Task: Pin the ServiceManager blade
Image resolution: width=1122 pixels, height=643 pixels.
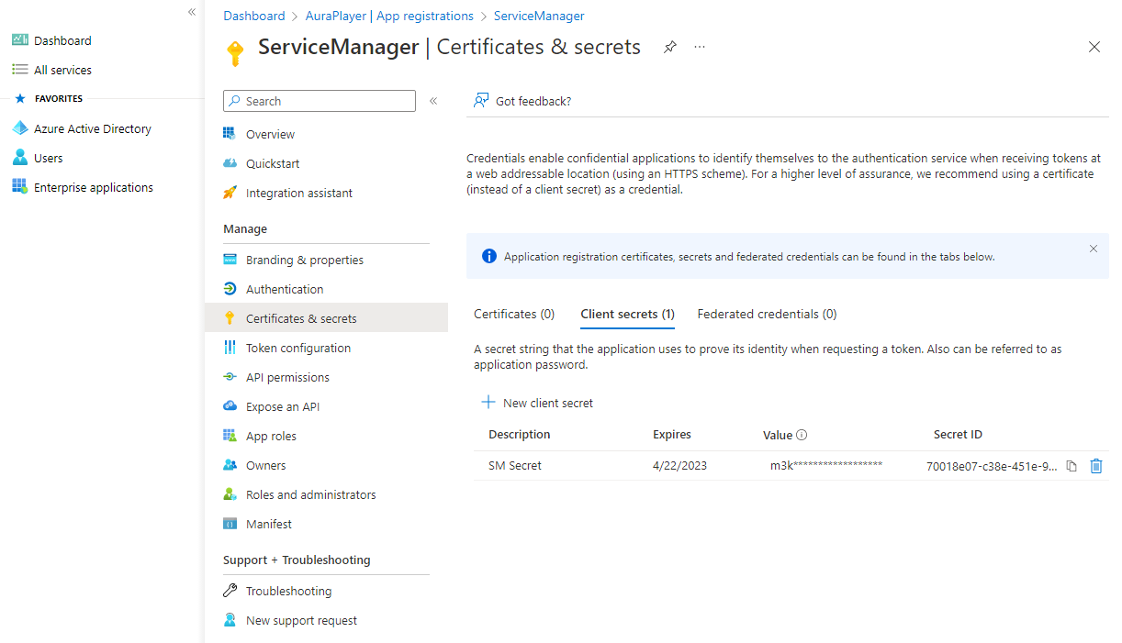Action: [x=670, y=47]
